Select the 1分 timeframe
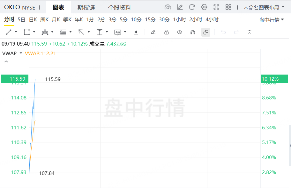 pyautogui.click(x=90, y=19)
